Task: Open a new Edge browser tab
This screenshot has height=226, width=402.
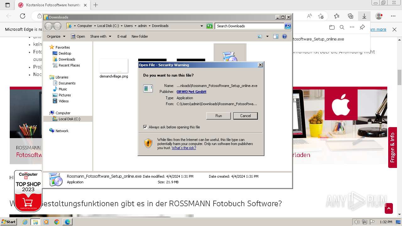Action: click(x=96, y=5)
